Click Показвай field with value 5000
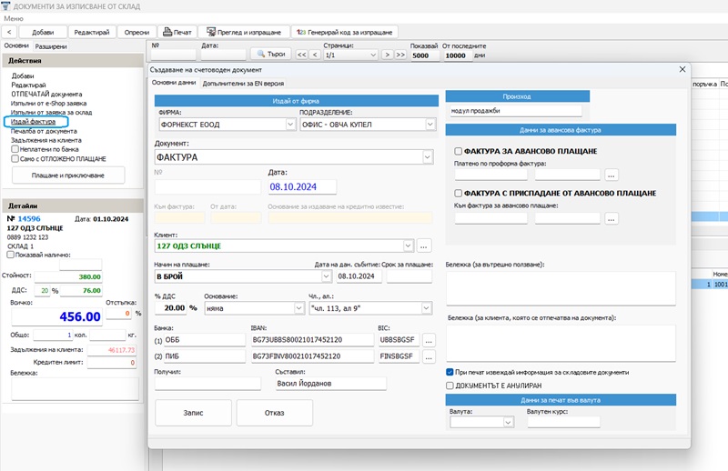Image resolution: width=728 pixels, height=471 pixels. click(x=424, y=55)
